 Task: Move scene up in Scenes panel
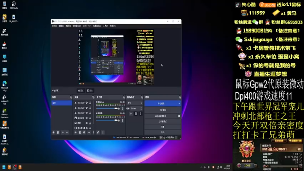pos(63,132)
